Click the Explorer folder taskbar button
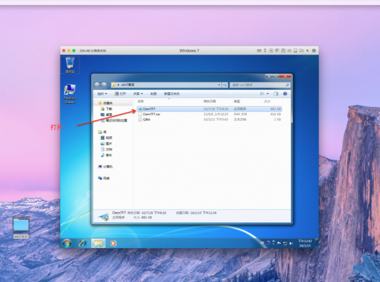The width and height of the screenshot is (380, 282). tap(98, 243)
